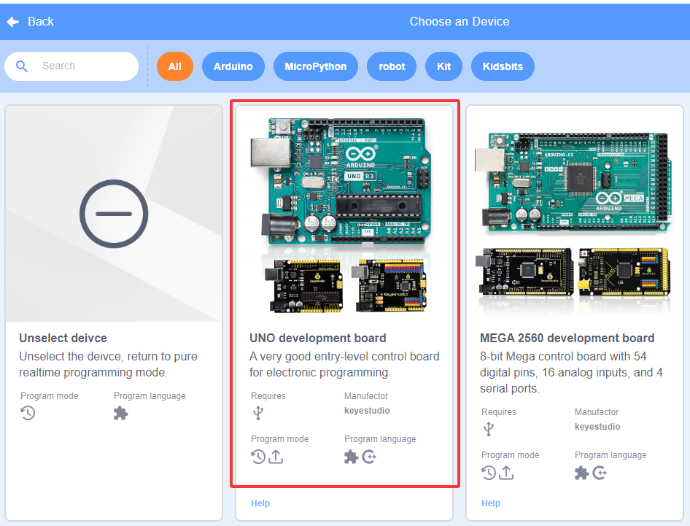
Task: Focus the Search input field
Action: 71,66
